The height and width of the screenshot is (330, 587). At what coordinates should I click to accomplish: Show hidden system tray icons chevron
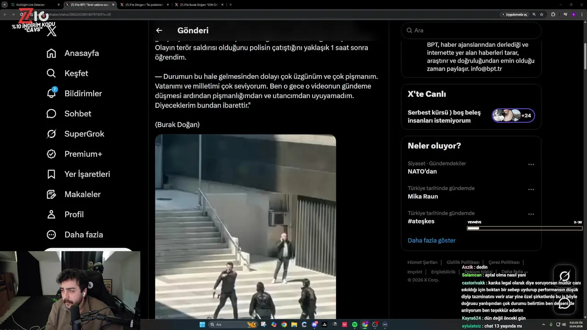[543, 324]
